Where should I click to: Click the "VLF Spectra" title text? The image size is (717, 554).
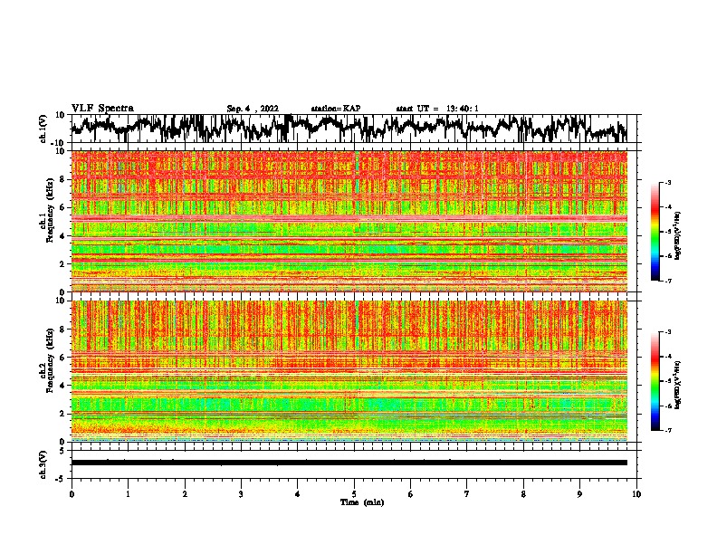tap(102, 109)
